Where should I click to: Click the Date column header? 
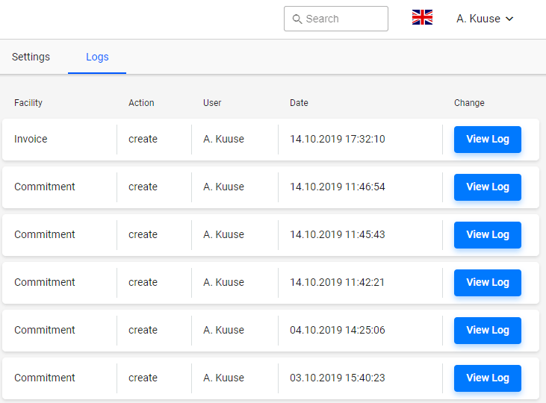pyautogui.click(x=299, y=103)
